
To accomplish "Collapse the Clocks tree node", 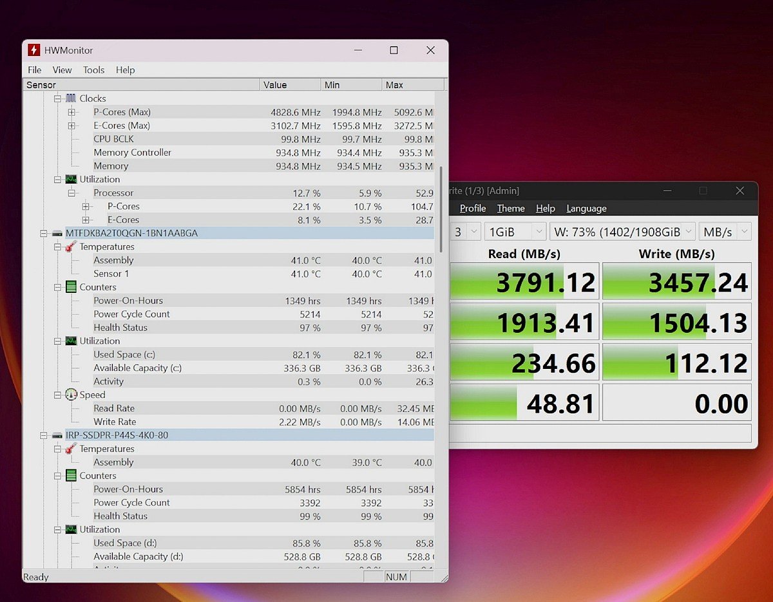I will click(x=57, y=99).
